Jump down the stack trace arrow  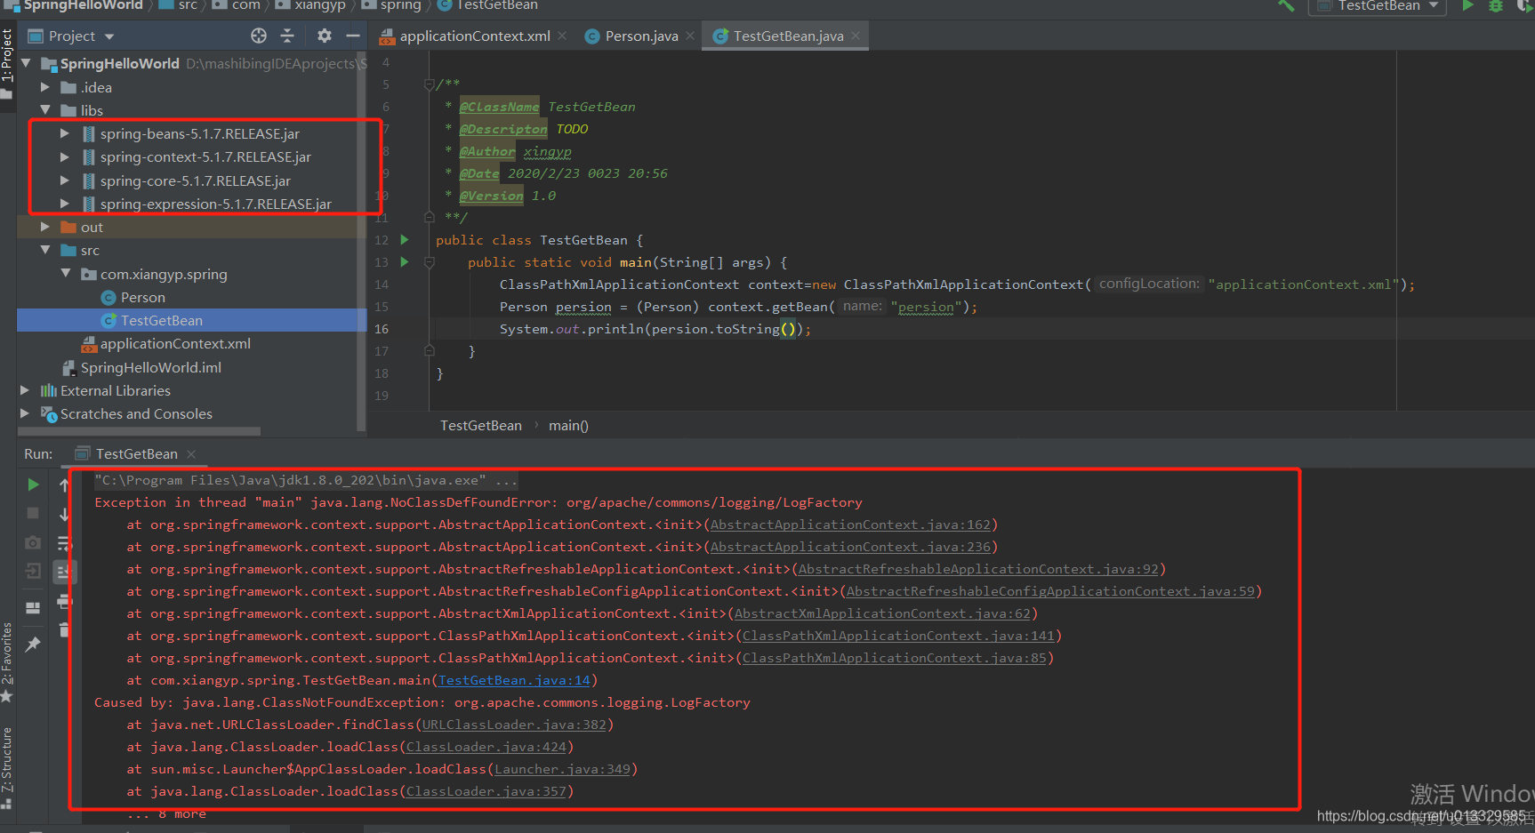pyautogui.click(x=64, y=514)
